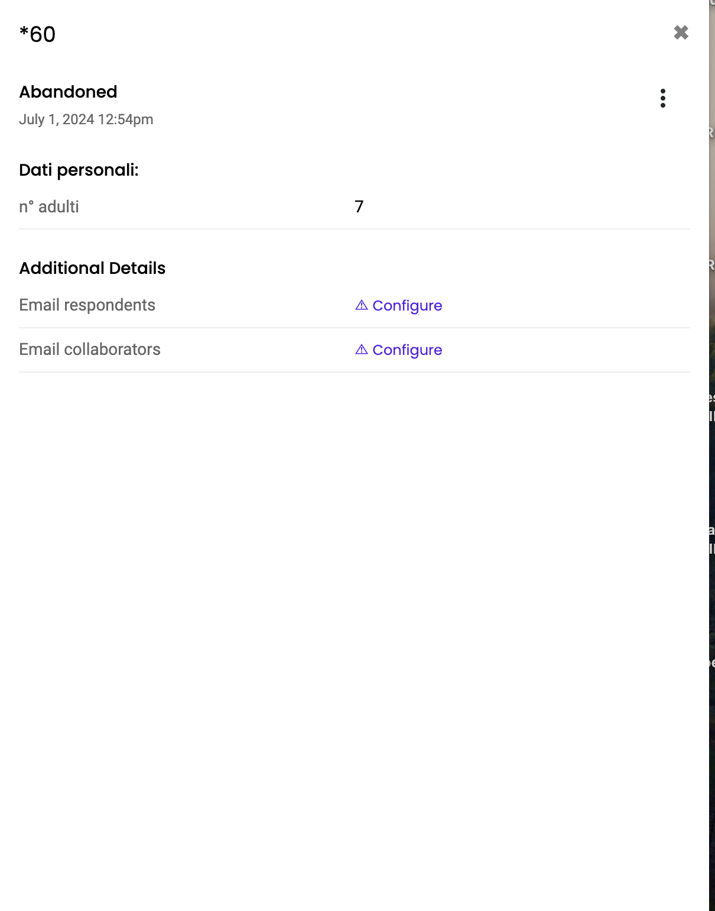This screenshot has height=911, width=715.
Task: Click the Email collaborators label
Action: click(x=89, y=350)
